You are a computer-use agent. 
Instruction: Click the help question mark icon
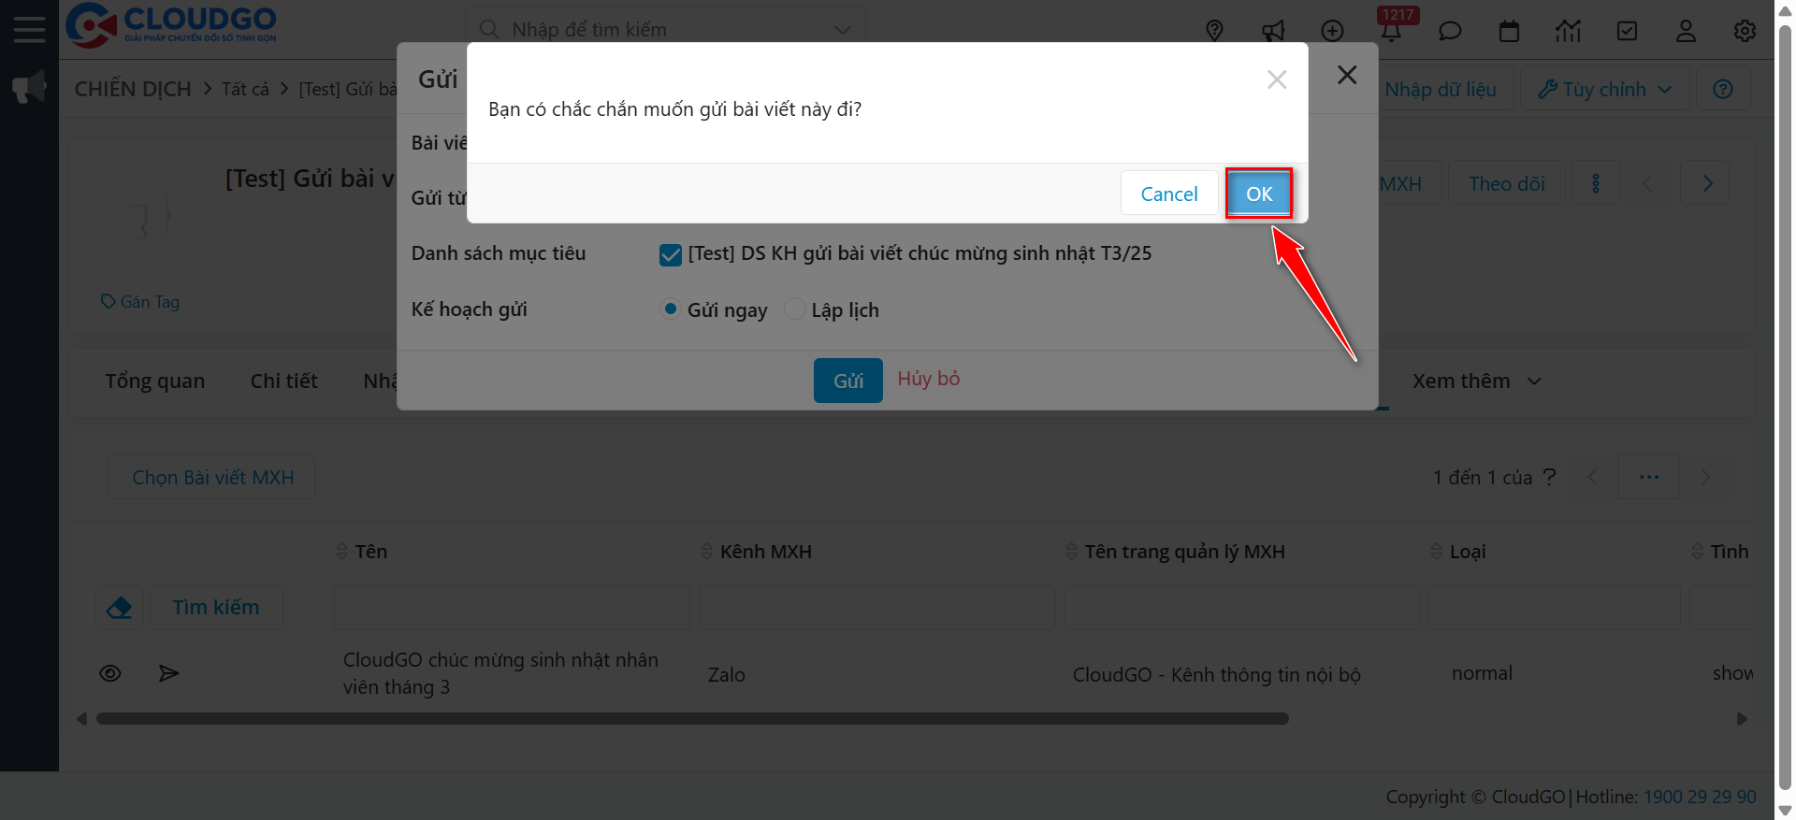tap(1723, 89)
